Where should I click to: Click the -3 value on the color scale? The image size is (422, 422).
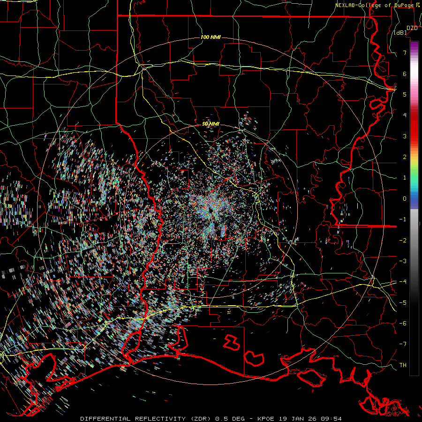click(403, 261)
